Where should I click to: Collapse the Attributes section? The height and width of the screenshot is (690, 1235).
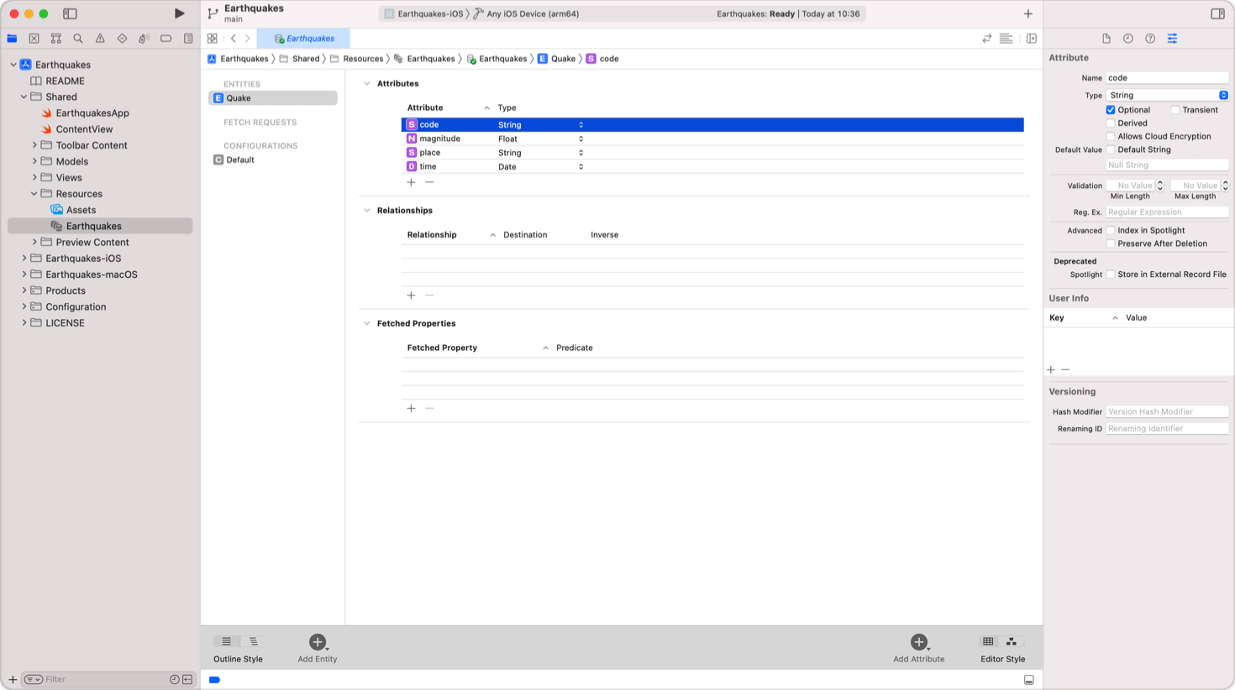click(x=367, y=84)
